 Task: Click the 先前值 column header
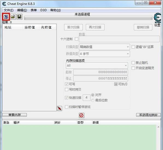48,27
